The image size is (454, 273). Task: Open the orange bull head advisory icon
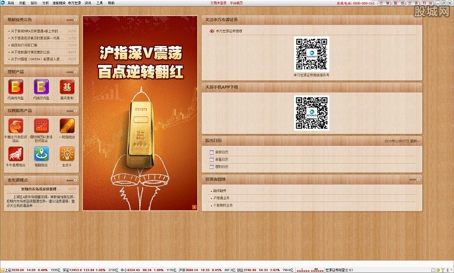pyautogui.click(x=16, y=125)
